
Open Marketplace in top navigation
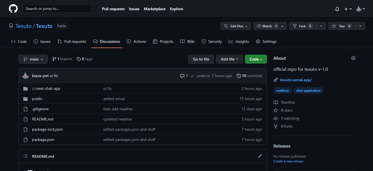(155, 9)
